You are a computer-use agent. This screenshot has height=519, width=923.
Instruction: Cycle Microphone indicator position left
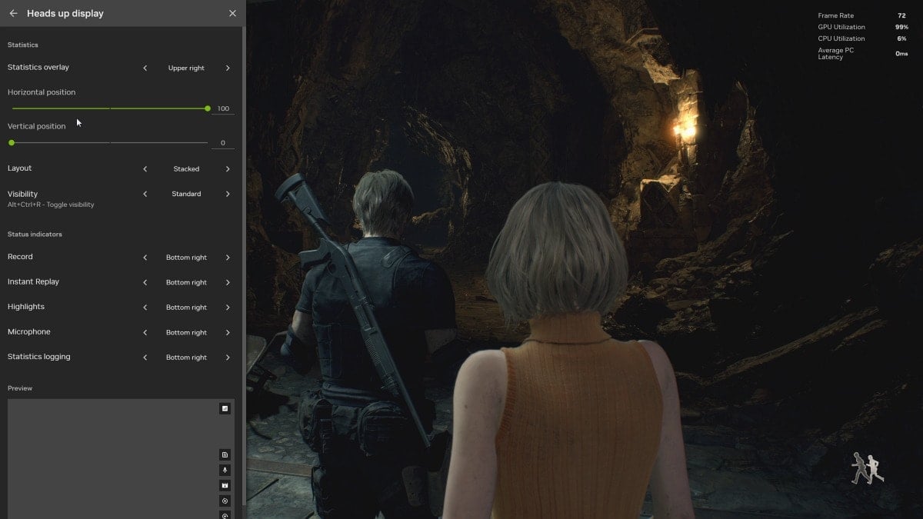pos(145,332)
